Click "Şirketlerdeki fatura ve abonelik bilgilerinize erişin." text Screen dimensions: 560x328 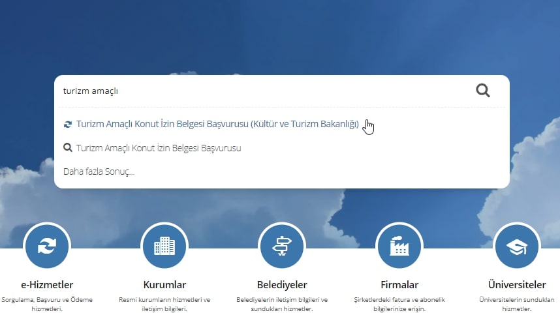(399, 304)
